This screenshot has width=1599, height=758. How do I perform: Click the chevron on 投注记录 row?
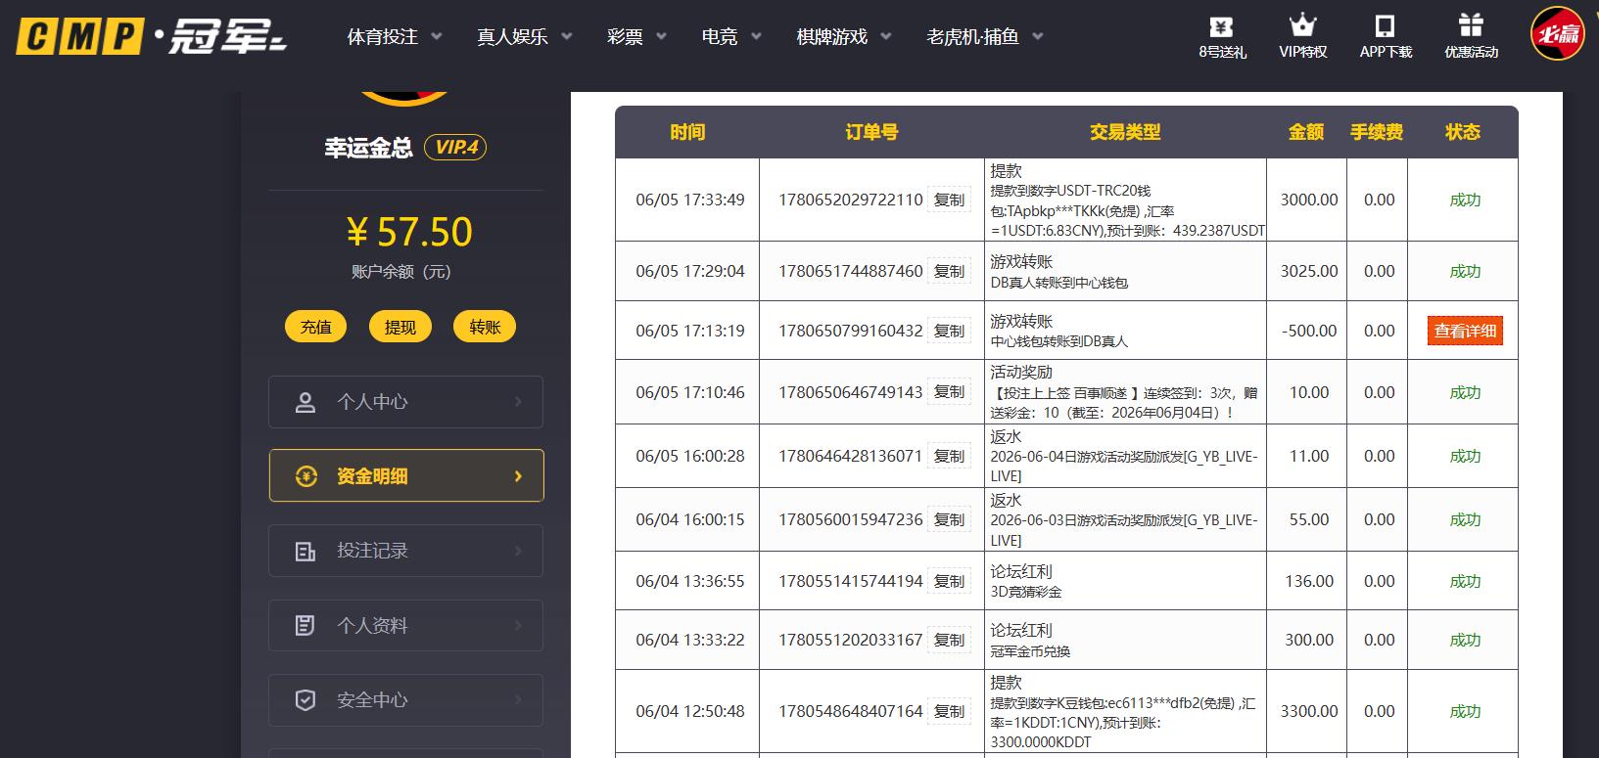(518, 552)
